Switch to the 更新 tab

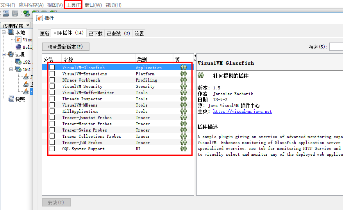(45, 34)
